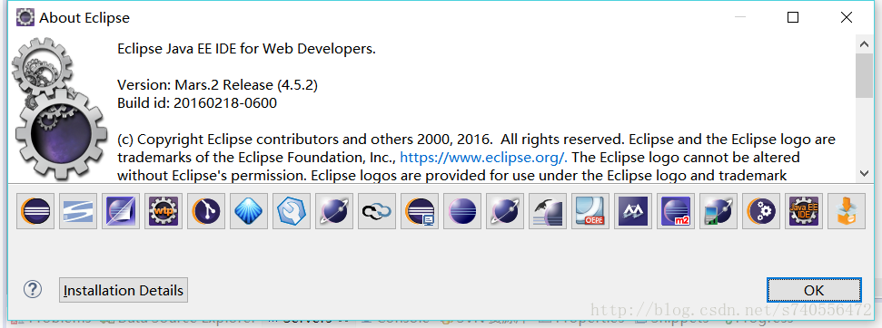Open Installation Details
Screen dimensions: 882x328
coord(124,291)
